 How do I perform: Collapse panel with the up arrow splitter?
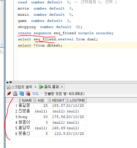point(7,82)
